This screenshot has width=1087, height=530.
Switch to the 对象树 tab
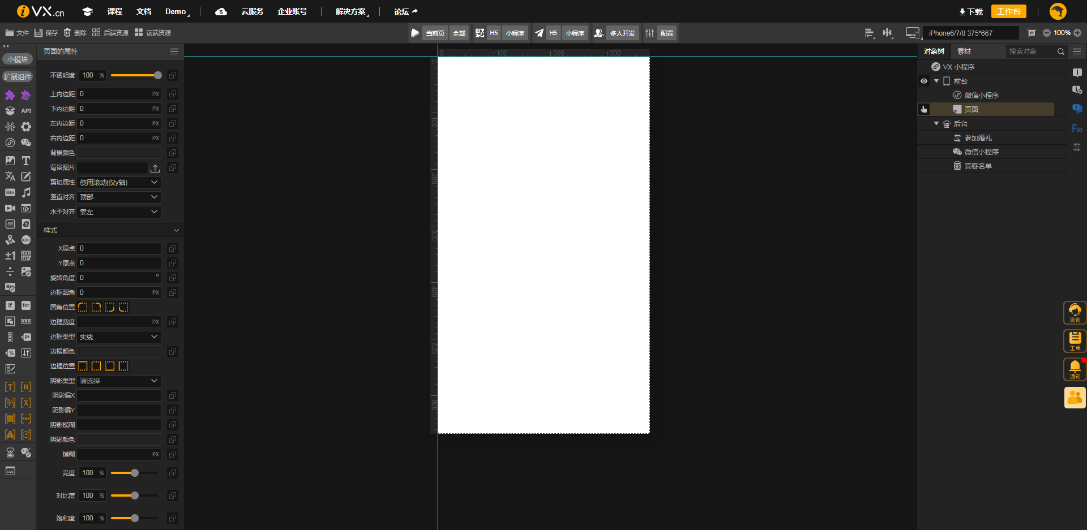[x=934, y=51]
